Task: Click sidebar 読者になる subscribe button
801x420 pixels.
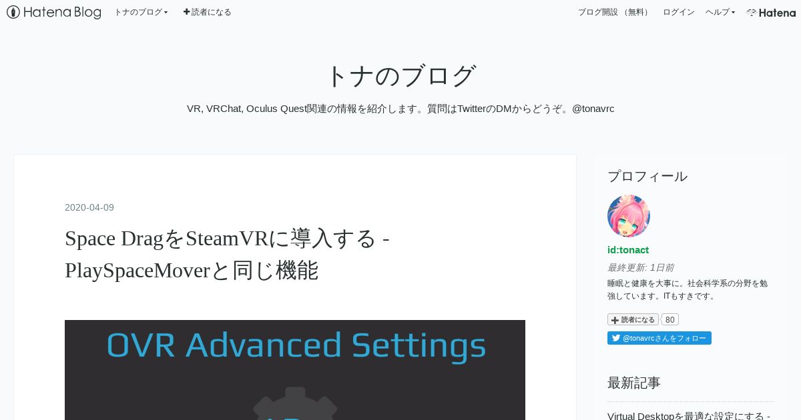Action: pos(633,319)
